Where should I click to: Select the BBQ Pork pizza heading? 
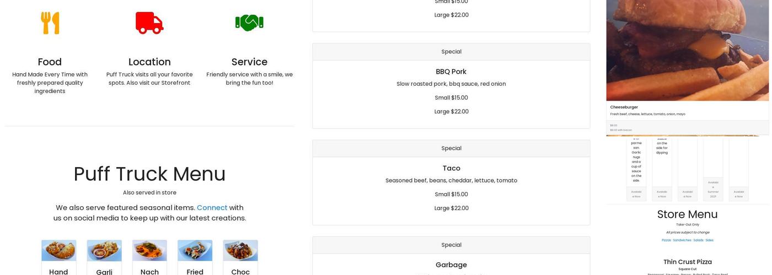click(451, 71)
